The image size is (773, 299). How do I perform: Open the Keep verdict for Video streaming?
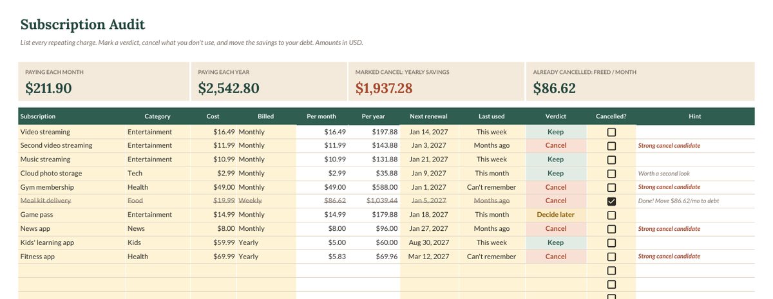555,132
